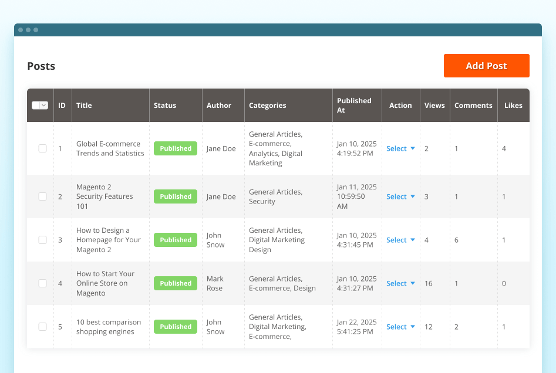
Task: Open Select action dropdown for post 1
Action: [400, 148]
